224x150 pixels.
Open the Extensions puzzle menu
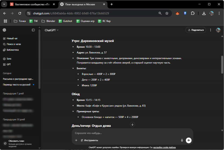tap(192, 13)
